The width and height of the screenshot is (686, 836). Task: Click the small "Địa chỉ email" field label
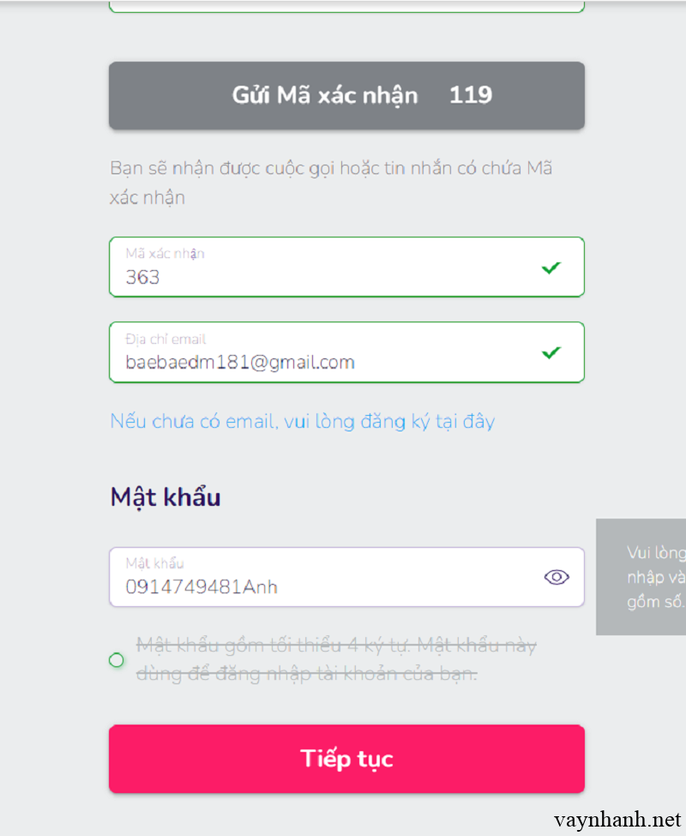point(165,340)
